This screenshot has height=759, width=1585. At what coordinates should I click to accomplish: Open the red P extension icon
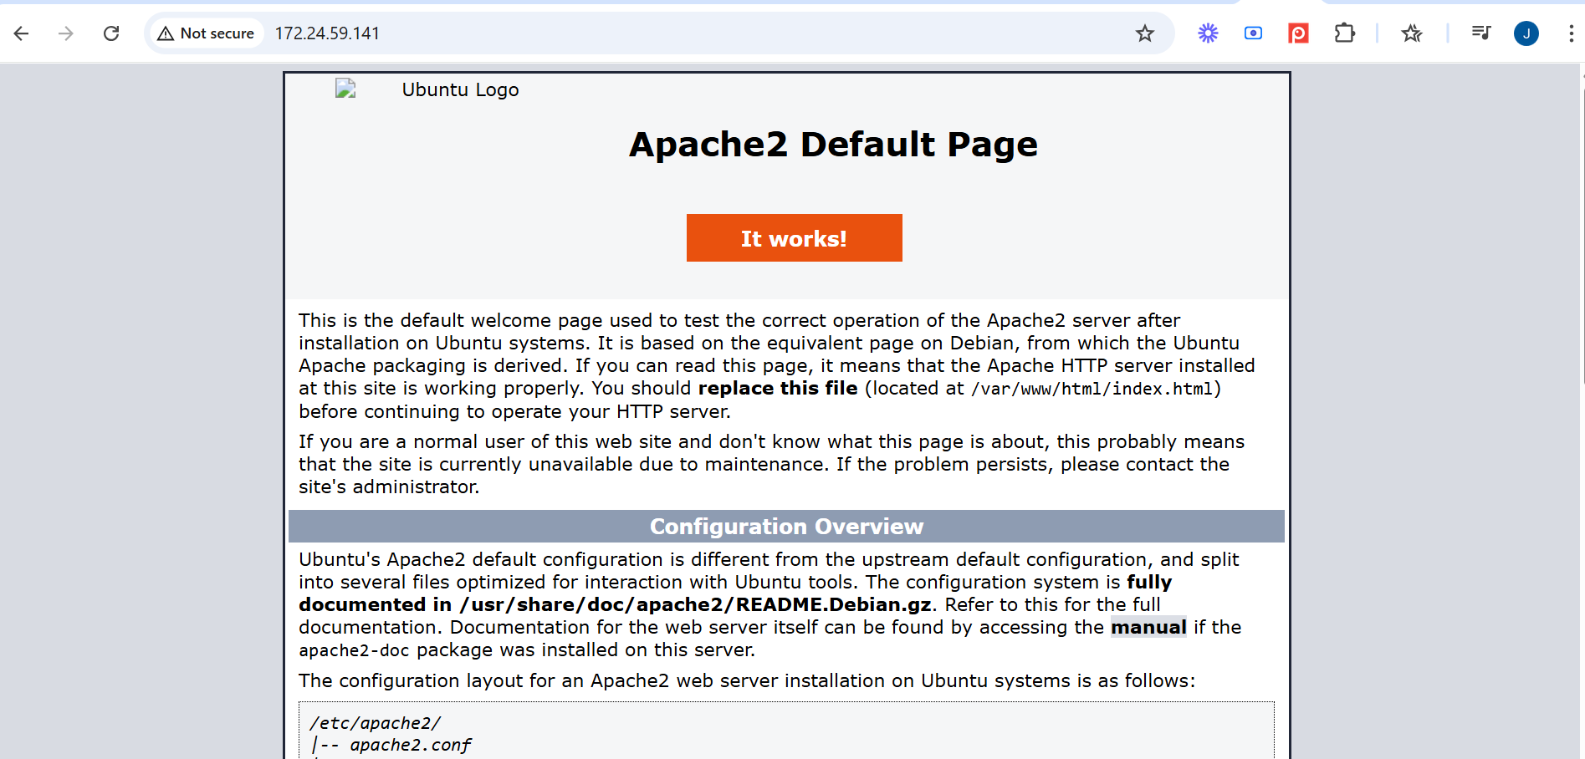pos(1298,33)
